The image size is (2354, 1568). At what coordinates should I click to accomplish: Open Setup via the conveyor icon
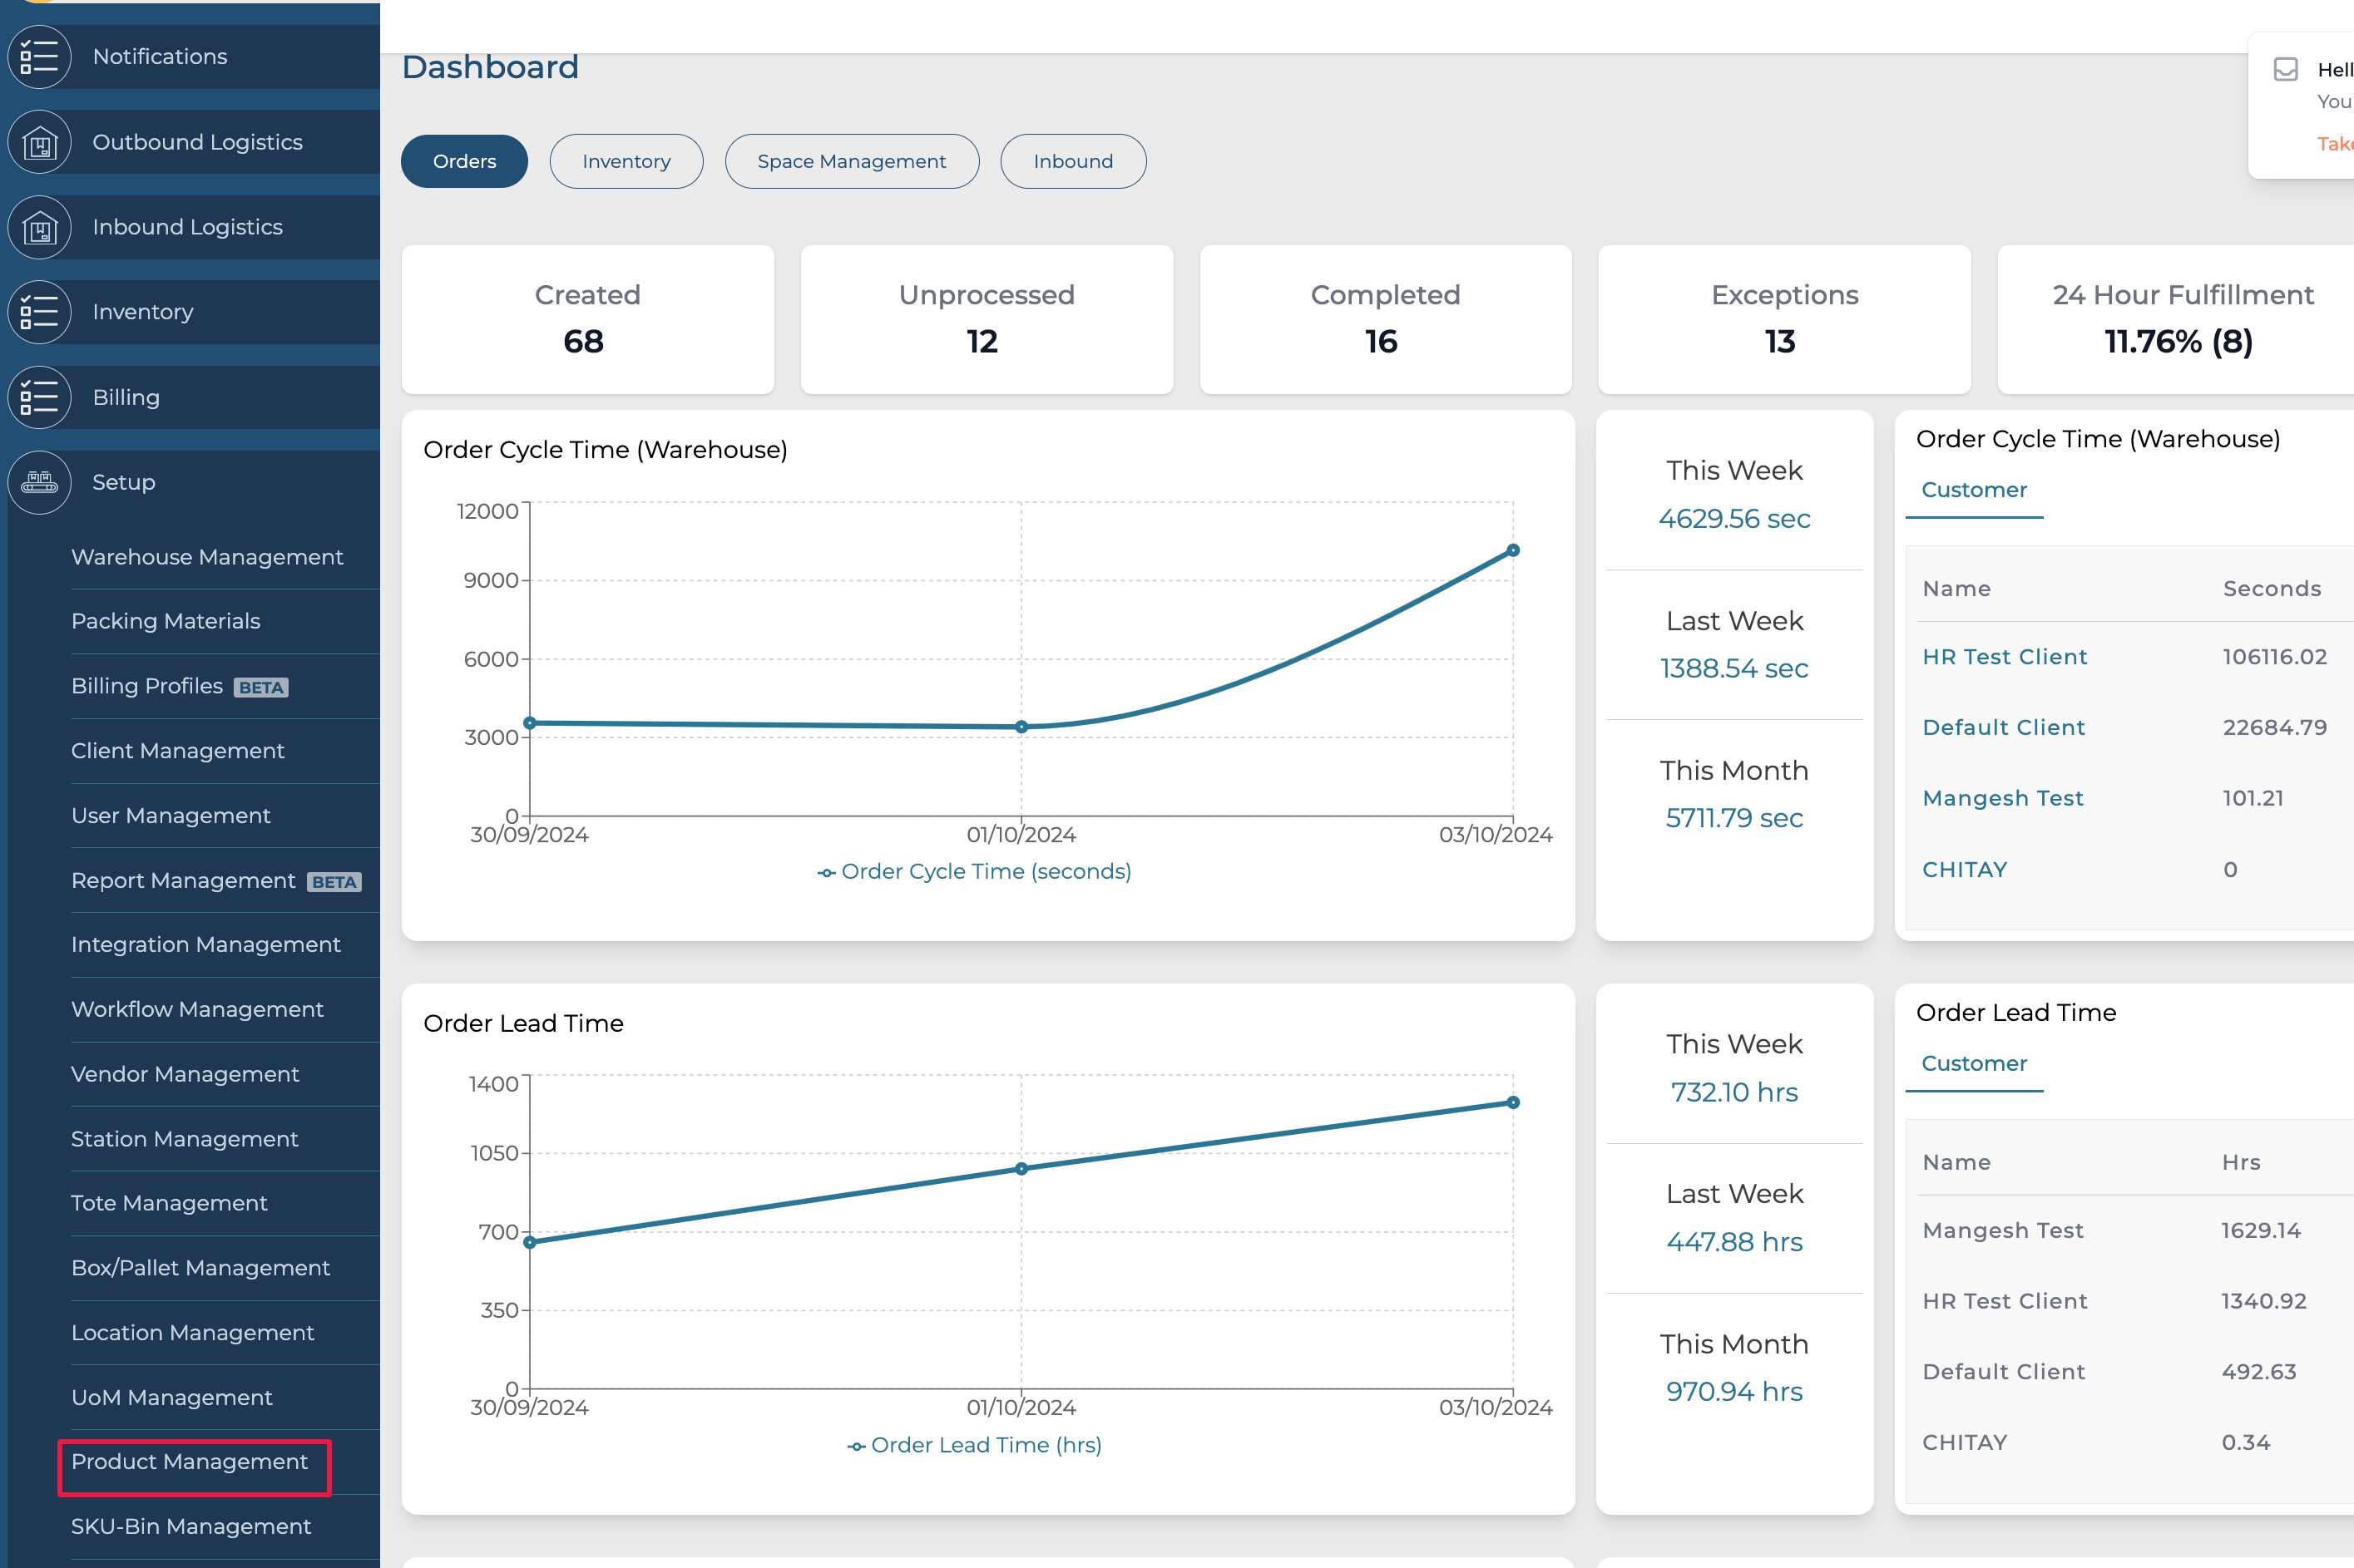click(39, 482)
